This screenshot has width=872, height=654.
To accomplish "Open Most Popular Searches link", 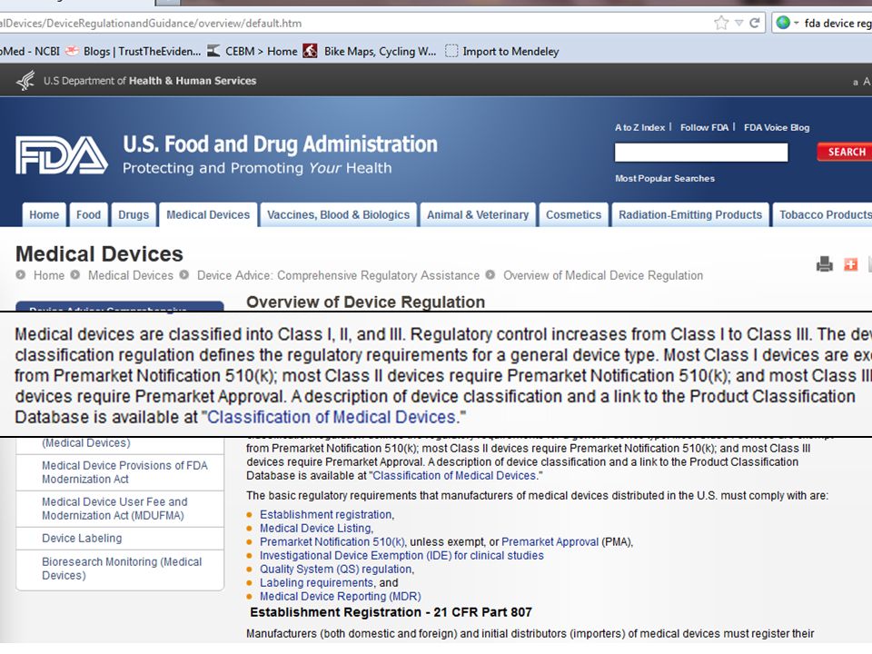I will coord(665,179).
